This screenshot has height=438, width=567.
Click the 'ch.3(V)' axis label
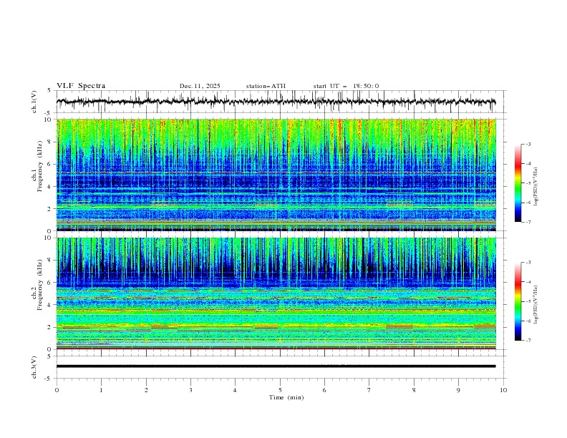pos(34,367)
